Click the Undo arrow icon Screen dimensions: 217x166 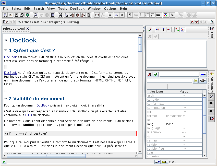tap(35, 15)
